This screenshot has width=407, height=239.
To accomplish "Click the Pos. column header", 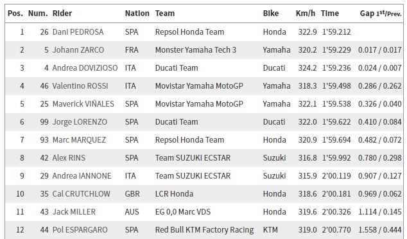I will [x=15, y=13].
